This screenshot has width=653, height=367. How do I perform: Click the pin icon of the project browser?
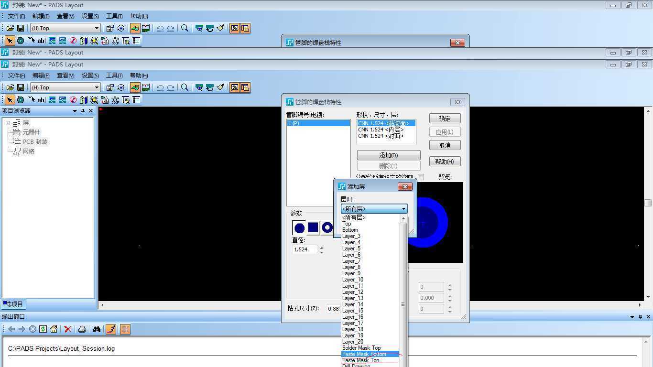tap(83, 111)
